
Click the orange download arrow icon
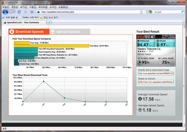[12, 32]
